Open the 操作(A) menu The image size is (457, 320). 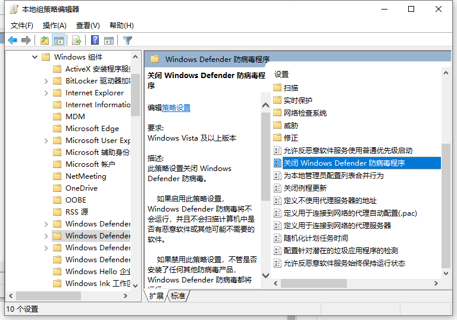click(55, 25)
